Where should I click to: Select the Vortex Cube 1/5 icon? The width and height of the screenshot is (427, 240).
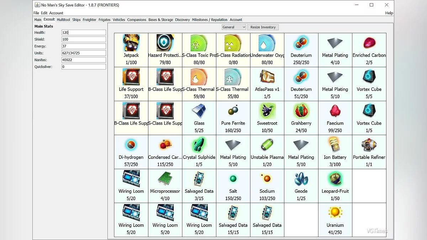tap(369, 111)
